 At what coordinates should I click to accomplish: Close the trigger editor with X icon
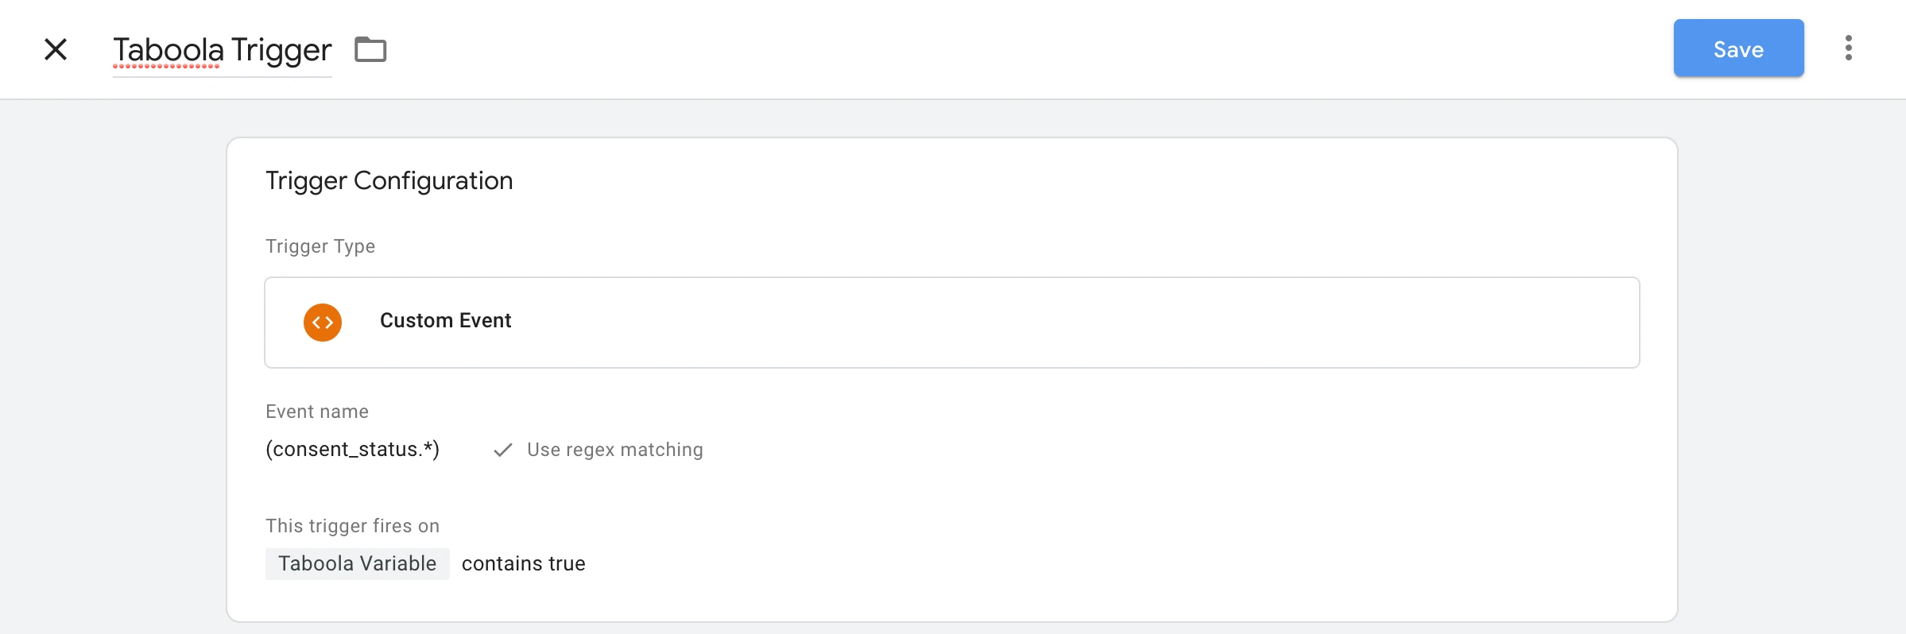(x=56, y=49)
